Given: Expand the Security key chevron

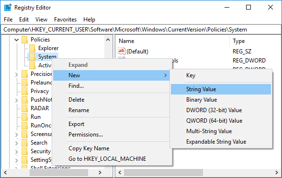Looking at the screenshot, I should (x=17, y=152).
